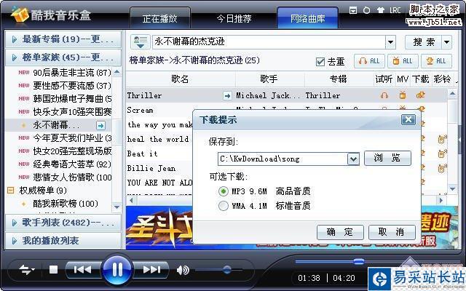The height and width of the screenshot is (291, 466).
Task: Click scroll up arrow of song list
Action: click(x=452, y=94)
